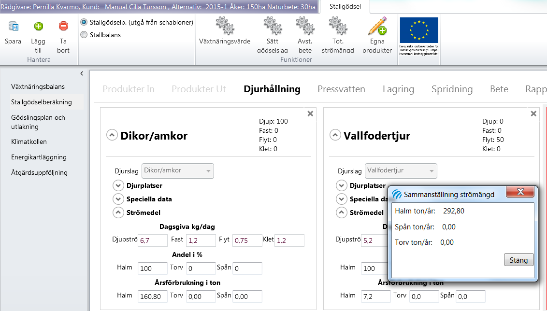Open Klimatkollen in sidebar
547x311 pixels.
coord(29,141)
